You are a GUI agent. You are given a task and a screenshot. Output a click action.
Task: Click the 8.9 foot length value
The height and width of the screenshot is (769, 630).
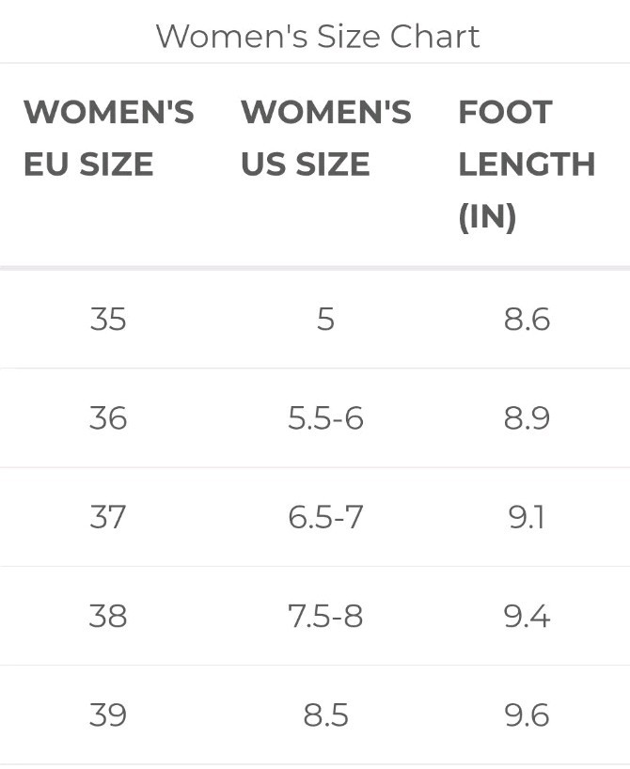[x=527, y=418]
